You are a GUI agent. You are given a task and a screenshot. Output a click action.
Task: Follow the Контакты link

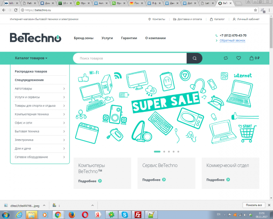pyautogui.click(x=157, y=19)
